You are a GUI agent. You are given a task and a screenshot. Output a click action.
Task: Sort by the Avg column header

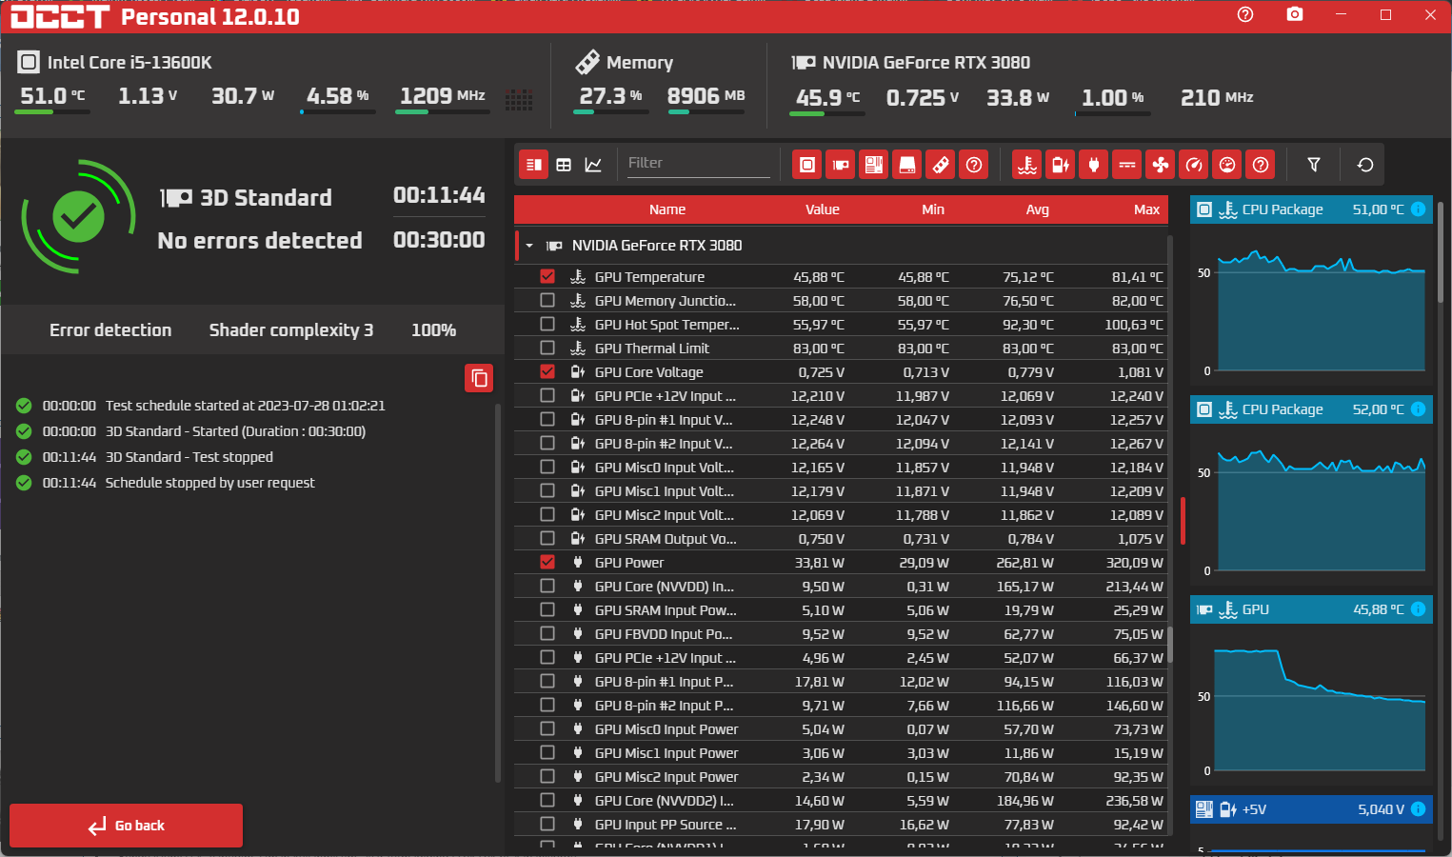[1038, 209]
